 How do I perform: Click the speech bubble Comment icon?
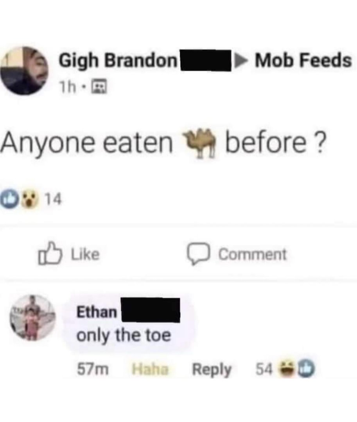(x=198, y=254)
